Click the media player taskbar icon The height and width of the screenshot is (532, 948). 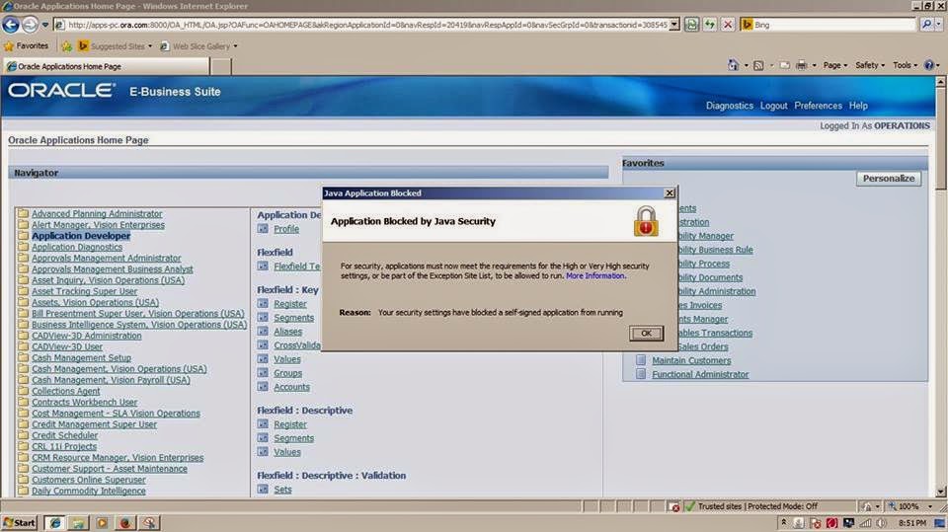(102, 523)
